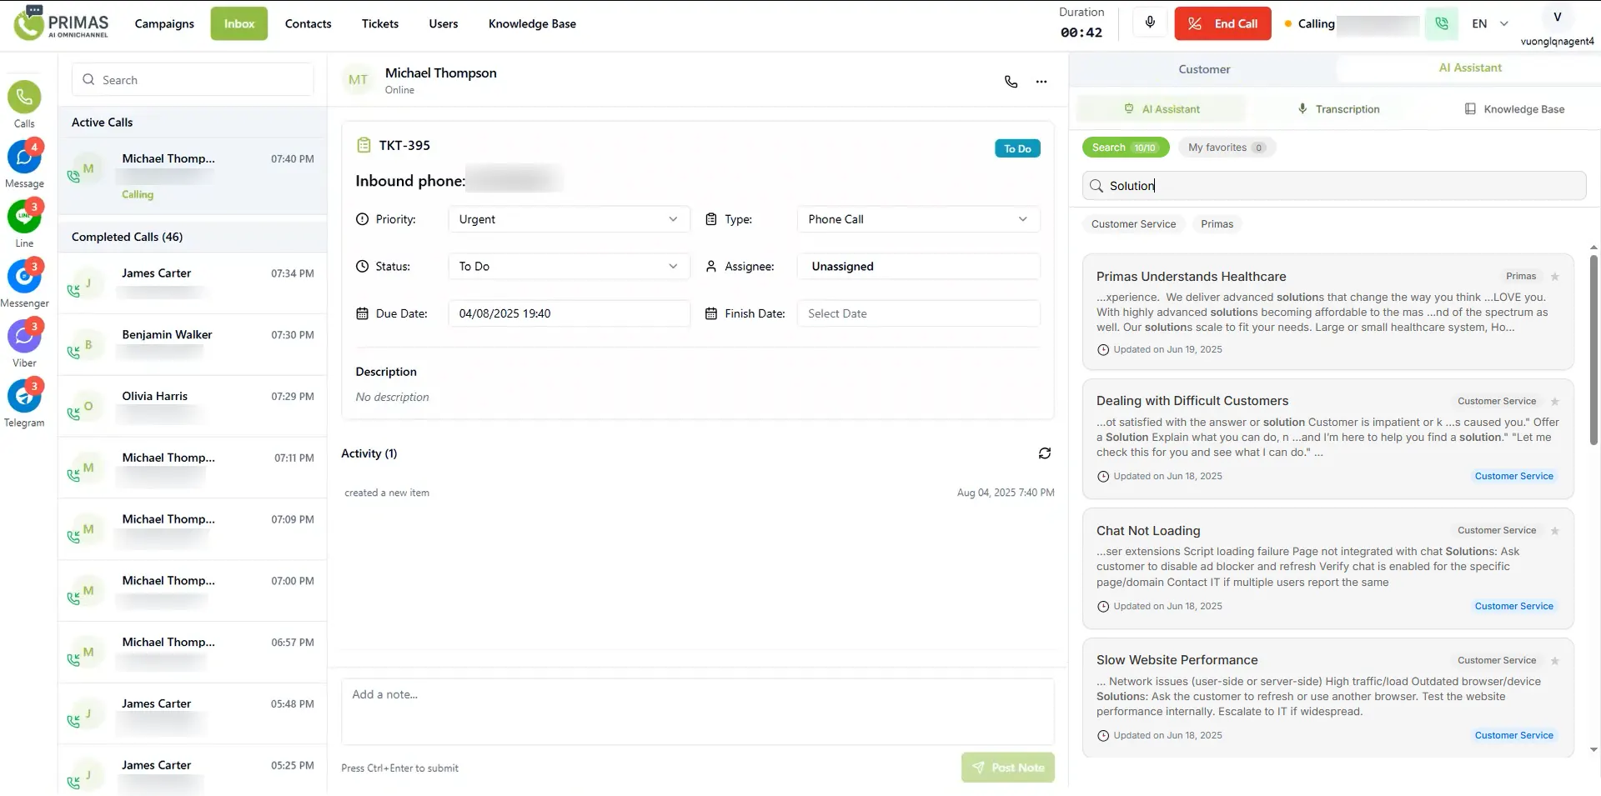Mute the microphone during call

point(1150,23)
